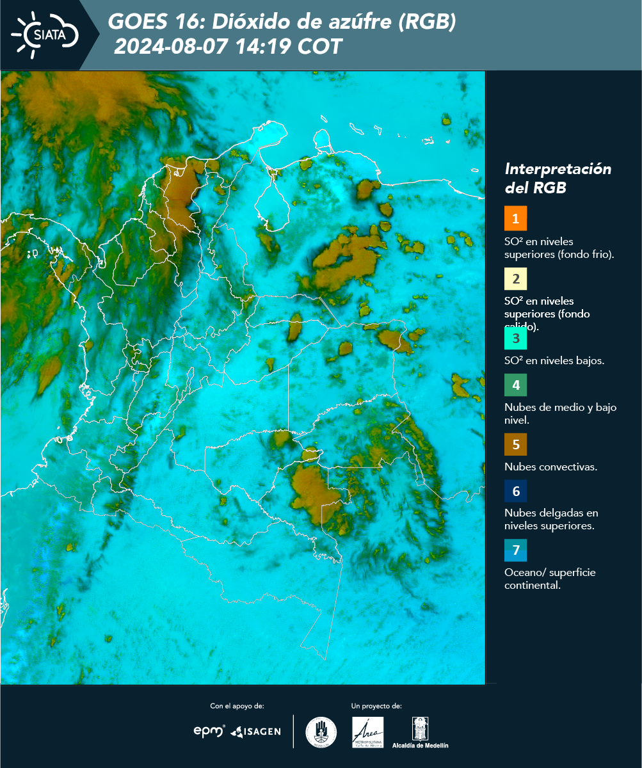Click the label 'Nubes convectivas.'
The image size is (642, 768).
(x=551, y=467)
